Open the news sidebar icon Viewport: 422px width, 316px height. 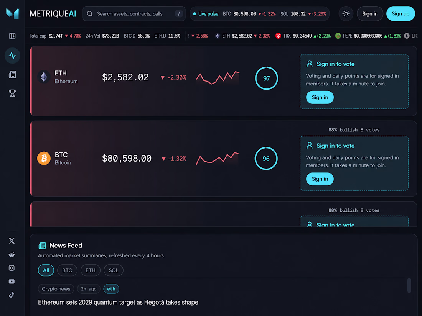(12, 74)
